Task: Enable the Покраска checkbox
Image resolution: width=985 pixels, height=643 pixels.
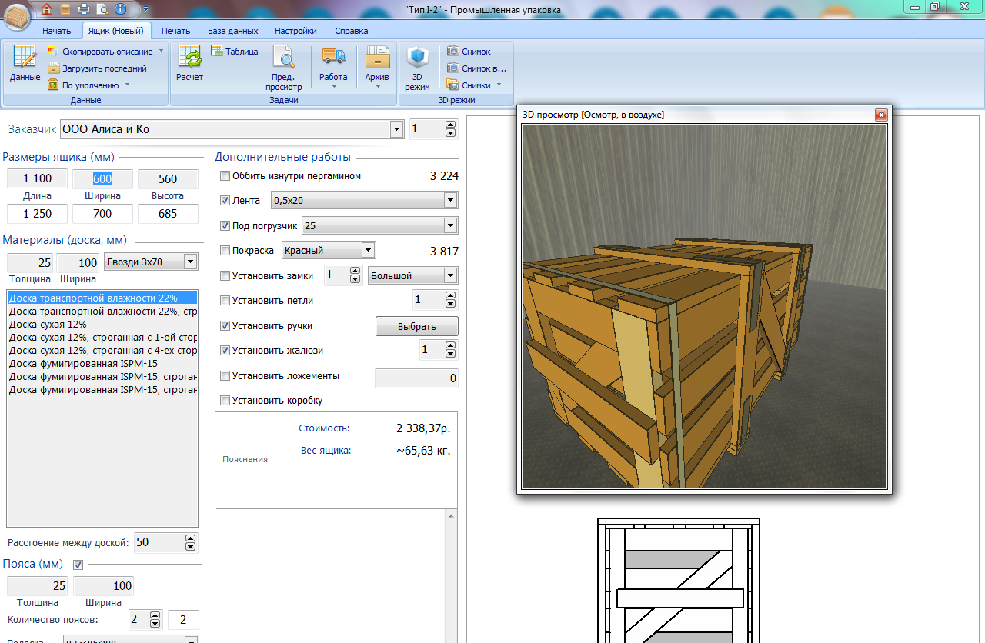Action: pyautogui.click(x=225, y=251)
